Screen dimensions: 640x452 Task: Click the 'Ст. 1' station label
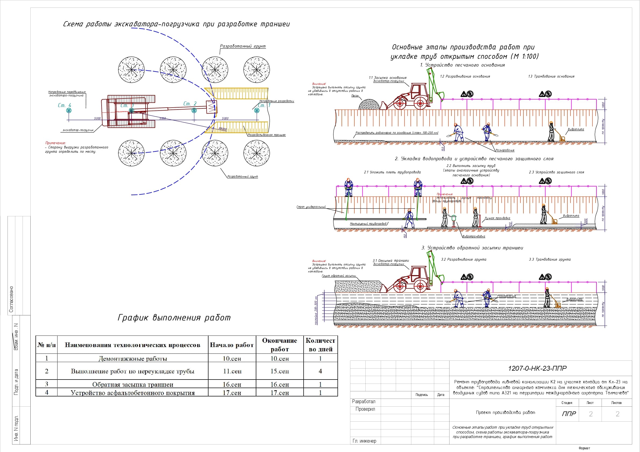[x=264, y=105]
